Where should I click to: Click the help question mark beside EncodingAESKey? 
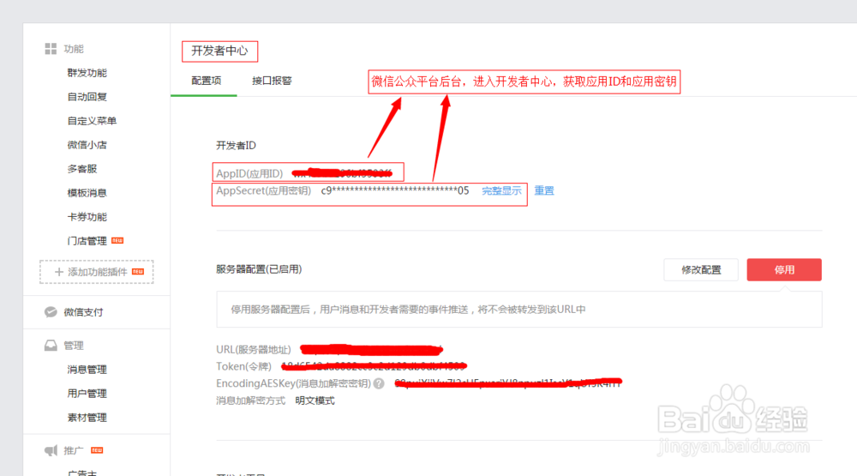click(379, 383)
